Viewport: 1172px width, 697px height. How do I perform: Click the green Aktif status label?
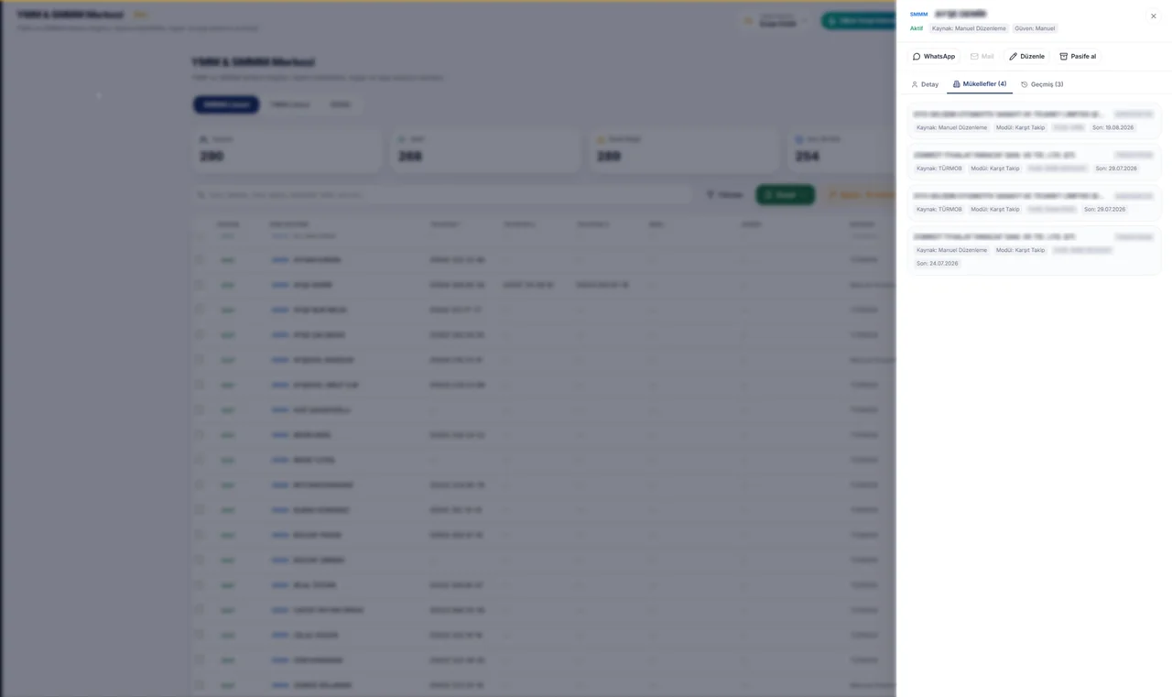click(x=917, y=28)
